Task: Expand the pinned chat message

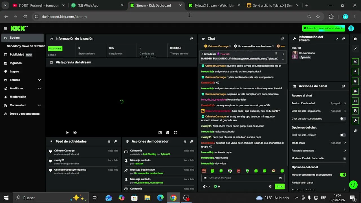Action: coord(283,59)
